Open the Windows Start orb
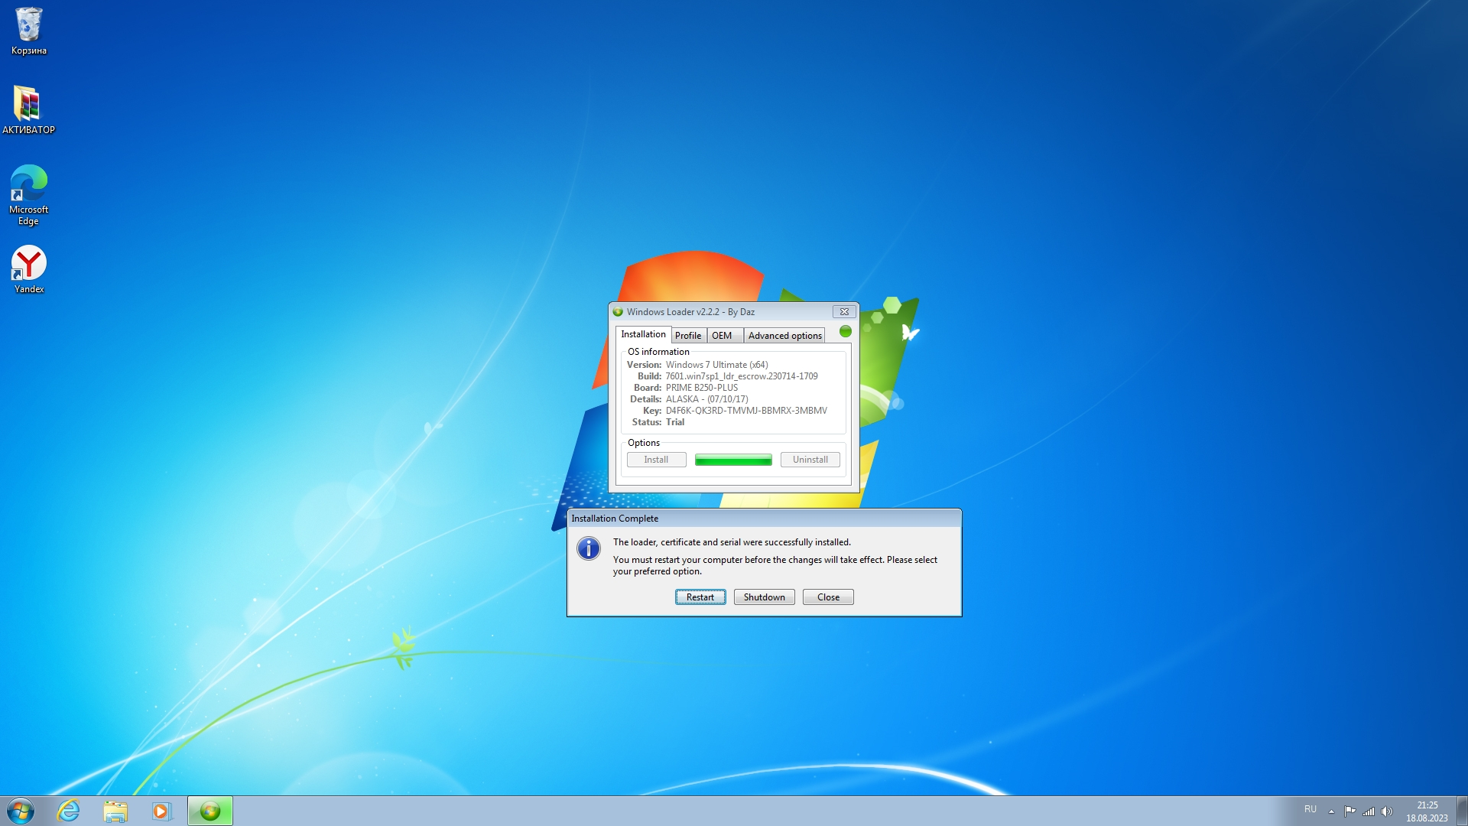The height and width of the screenshot is (826, 1468). [x=21, y=811]
